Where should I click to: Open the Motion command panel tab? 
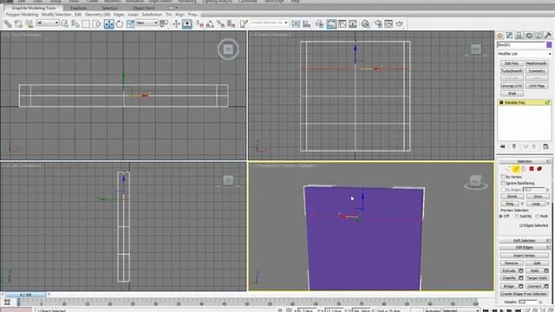pyautogui.click(x=529, y=35)
